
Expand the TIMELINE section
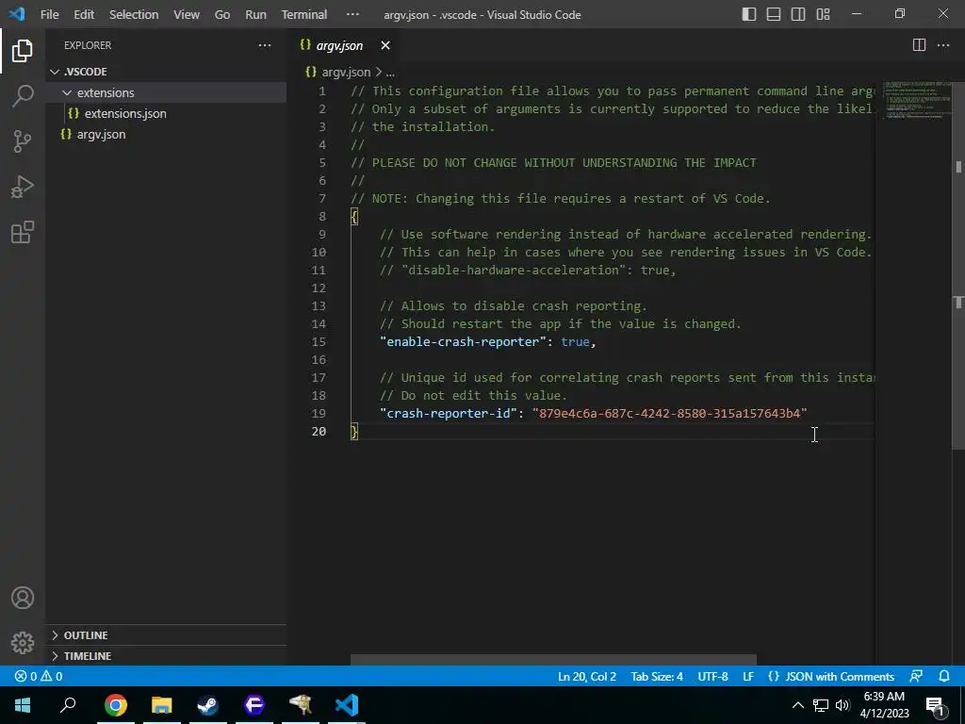coord(166,656)
